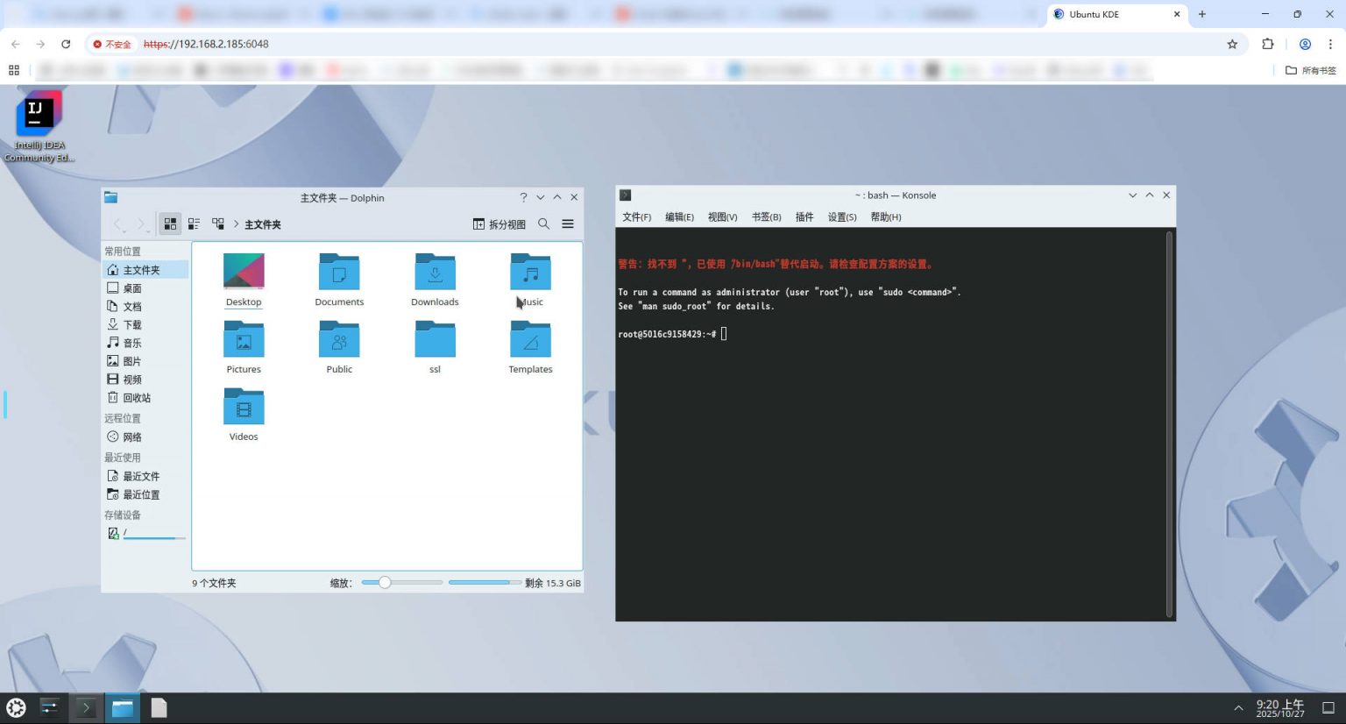
Task: Open Dolphin's help with the question mark icon
Action: point(523,197)
